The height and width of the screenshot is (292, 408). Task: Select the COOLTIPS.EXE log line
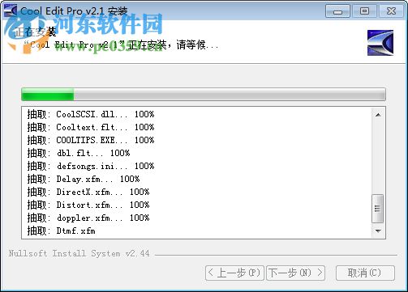pyautogui.click(x=91, y=140)
